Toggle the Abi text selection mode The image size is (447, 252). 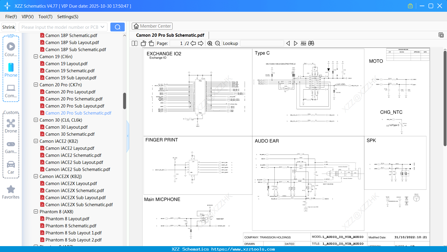[303, 43]
